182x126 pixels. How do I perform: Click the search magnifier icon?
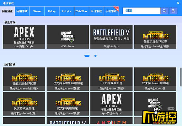coord(164,11)
